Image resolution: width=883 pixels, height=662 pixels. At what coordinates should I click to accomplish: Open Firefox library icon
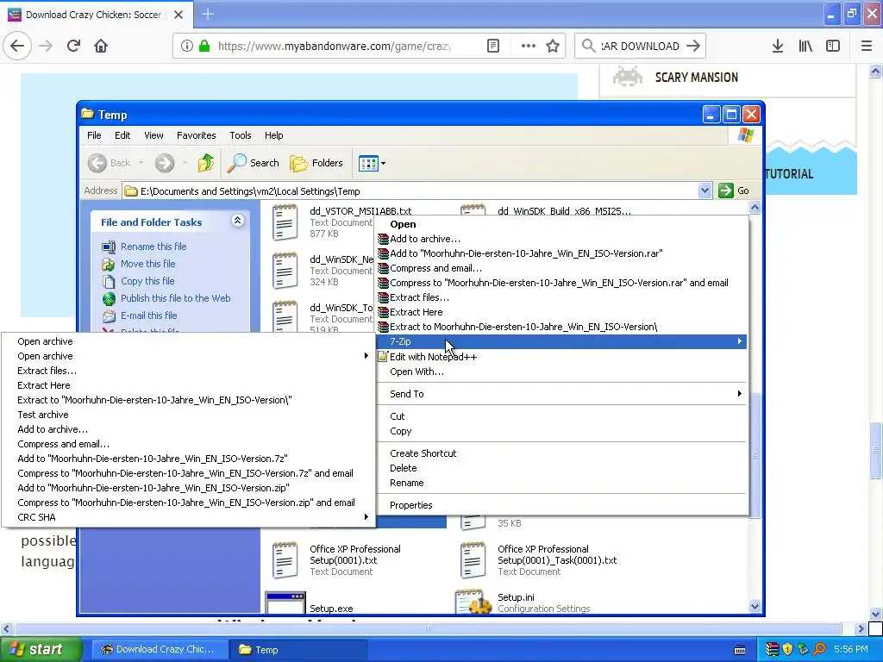[x=805, y=47]
